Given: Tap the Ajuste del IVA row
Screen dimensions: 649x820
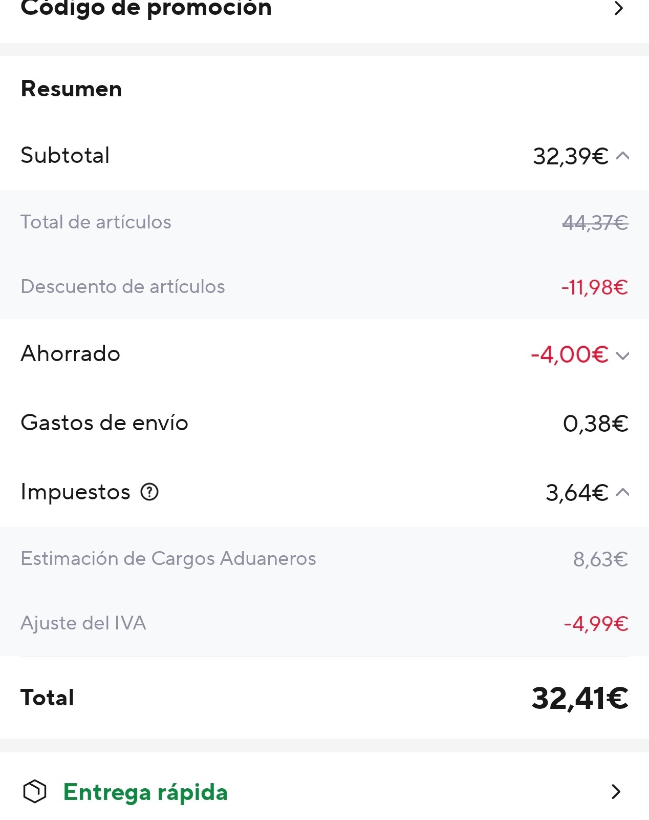Looking at the screenshot, I should coord(324,623).
